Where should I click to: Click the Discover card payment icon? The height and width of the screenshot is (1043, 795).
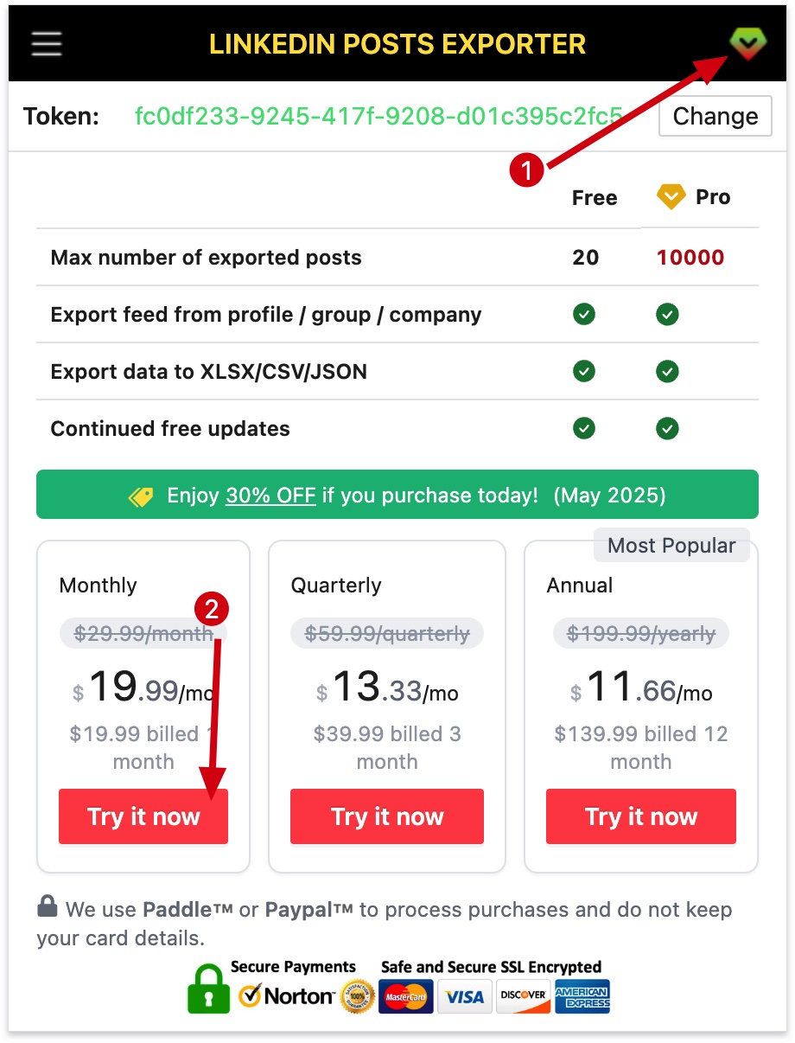pyautogui.click(x=523, y=996)
